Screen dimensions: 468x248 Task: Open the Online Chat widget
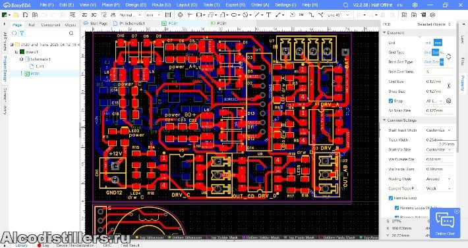point(445,223)
